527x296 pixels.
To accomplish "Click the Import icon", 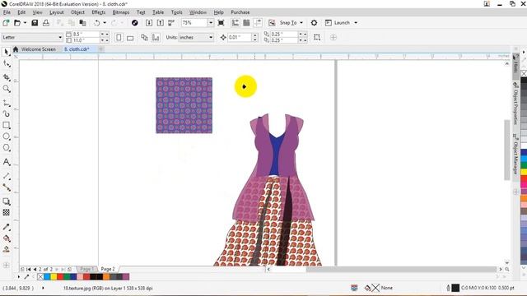I will tap(149, 23).
